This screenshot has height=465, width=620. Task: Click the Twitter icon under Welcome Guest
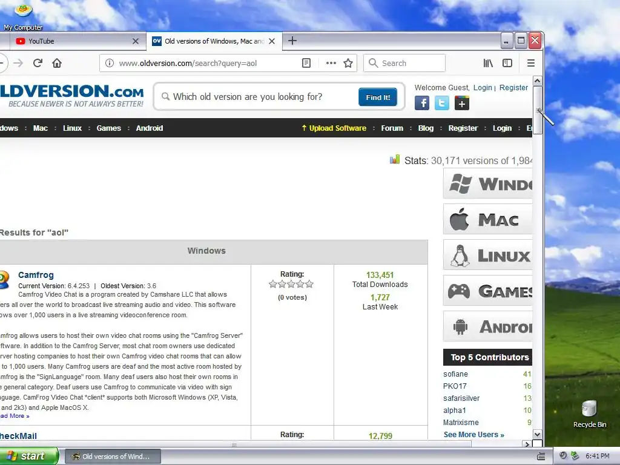click(441, 103)
